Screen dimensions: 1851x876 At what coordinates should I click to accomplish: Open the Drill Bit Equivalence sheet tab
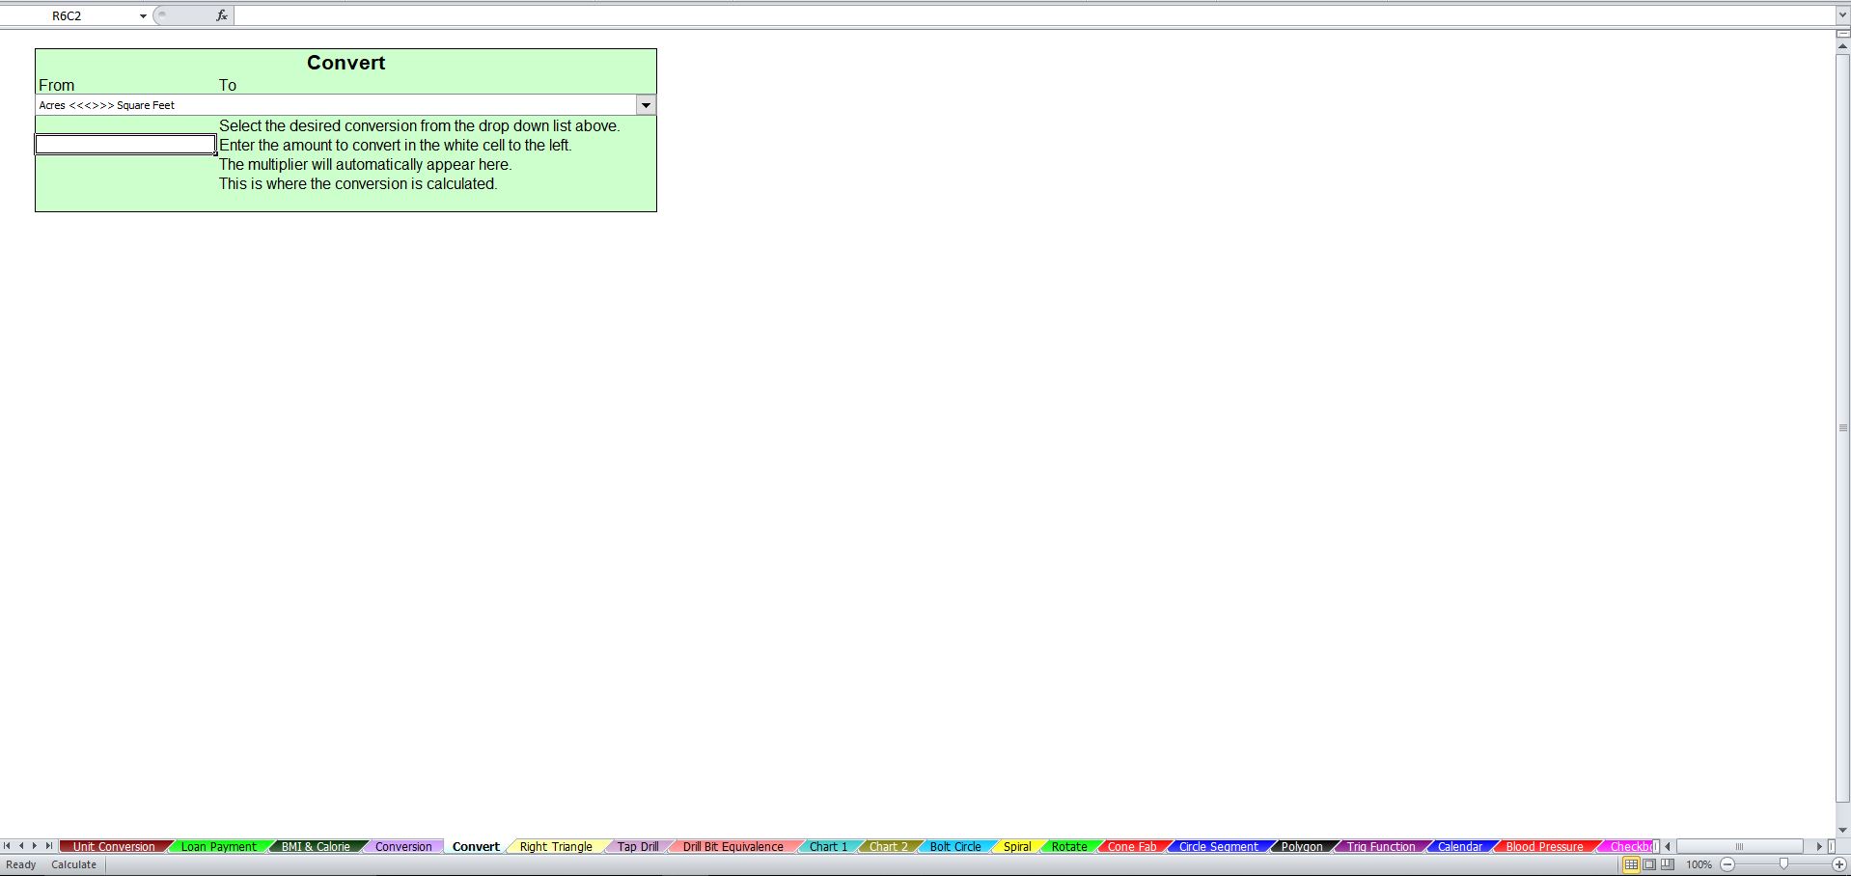pos(733,847)
